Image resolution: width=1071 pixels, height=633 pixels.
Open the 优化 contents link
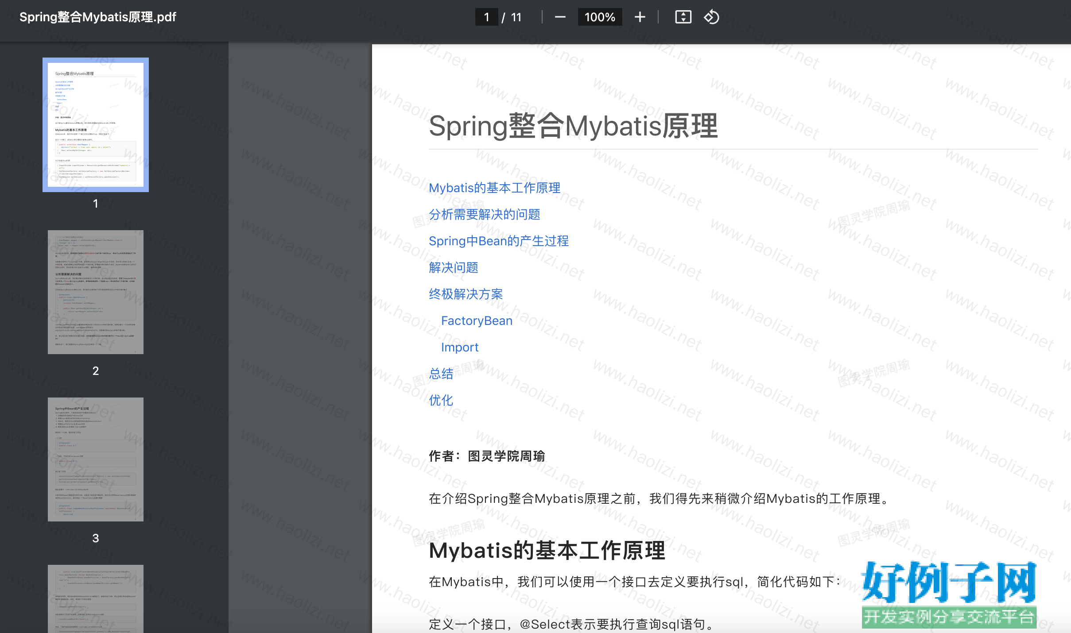click(x=441, y=400)
